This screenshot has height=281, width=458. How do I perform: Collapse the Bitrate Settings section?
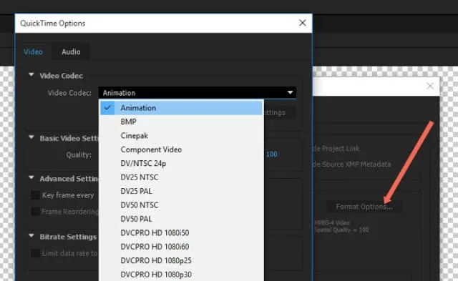coord(31,236)
